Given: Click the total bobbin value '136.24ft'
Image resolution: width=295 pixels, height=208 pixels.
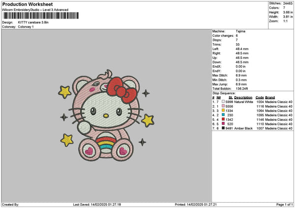Looking at the screenshot, I should pos(242,89).
